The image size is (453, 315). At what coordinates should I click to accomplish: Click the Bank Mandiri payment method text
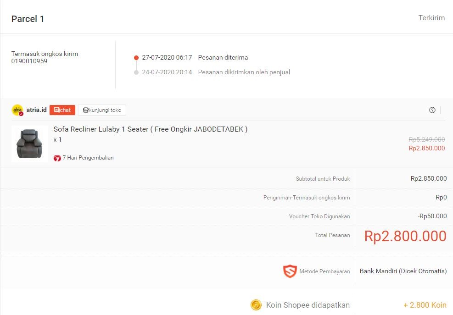(403, 271)
